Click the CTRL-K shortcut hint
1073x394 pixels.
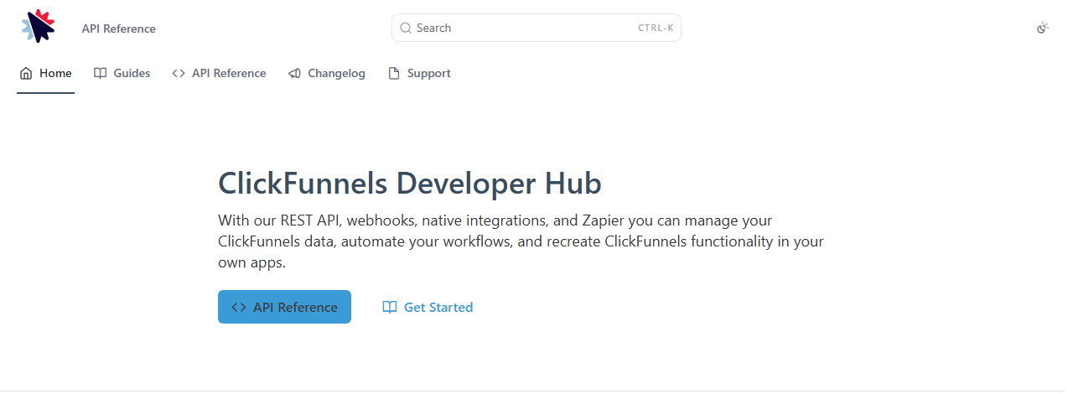[656, 28]
